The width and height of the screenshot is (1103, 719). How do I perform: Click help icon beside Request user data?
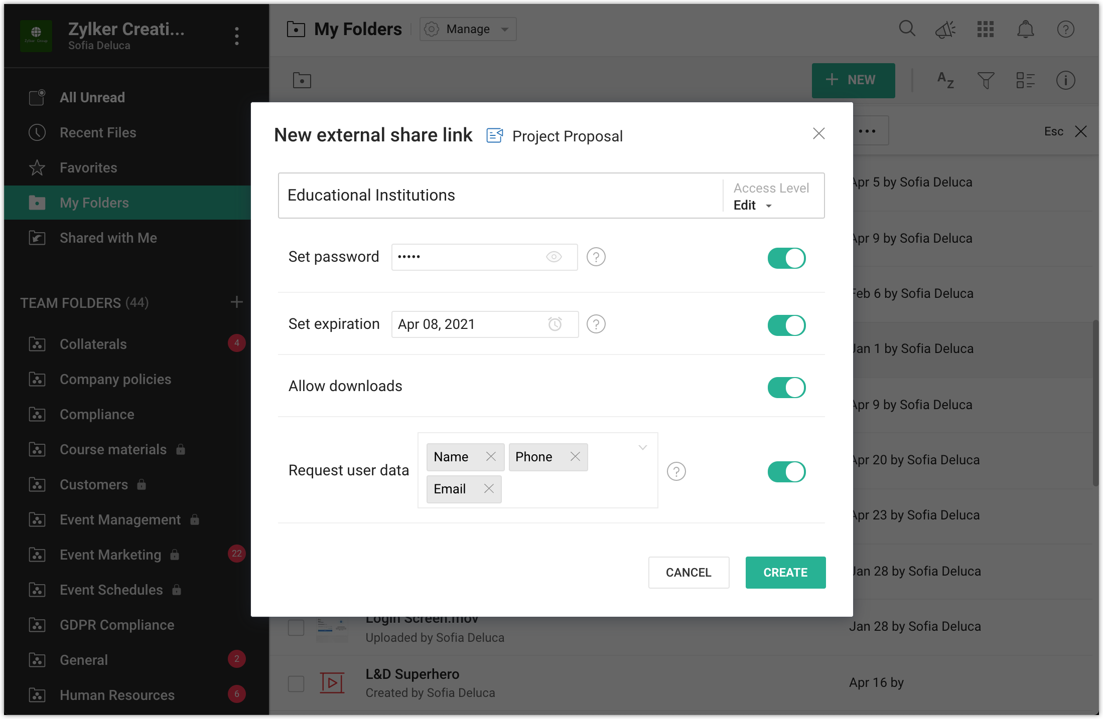click(x=676, y=471)
